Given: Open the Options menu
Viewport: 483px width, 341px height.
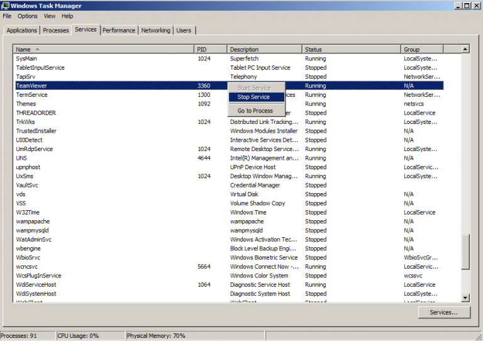Looking at the screenshot, I should click(x=28, y=16).
